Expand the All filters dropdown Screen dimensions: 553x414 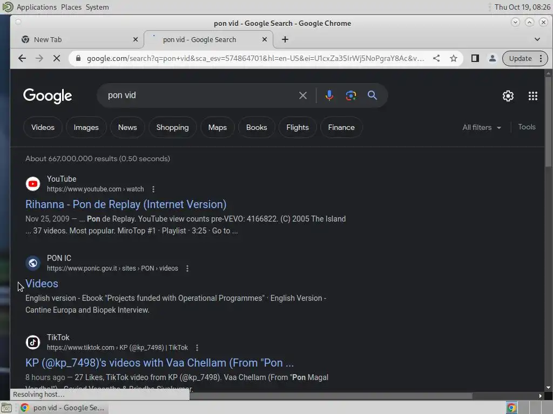(481, 127)
